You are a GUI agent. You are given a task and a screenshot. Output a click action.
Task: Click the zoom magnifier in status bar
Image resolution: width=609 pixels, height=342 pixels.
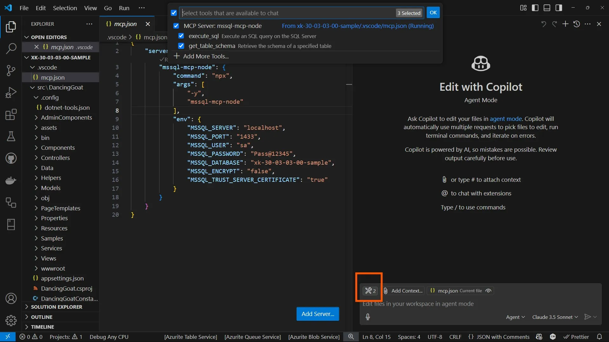(351, 337)
